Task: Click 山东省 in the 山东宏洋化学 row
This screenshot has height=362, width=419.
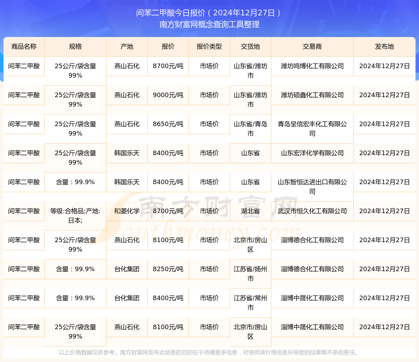Action: 250,153
